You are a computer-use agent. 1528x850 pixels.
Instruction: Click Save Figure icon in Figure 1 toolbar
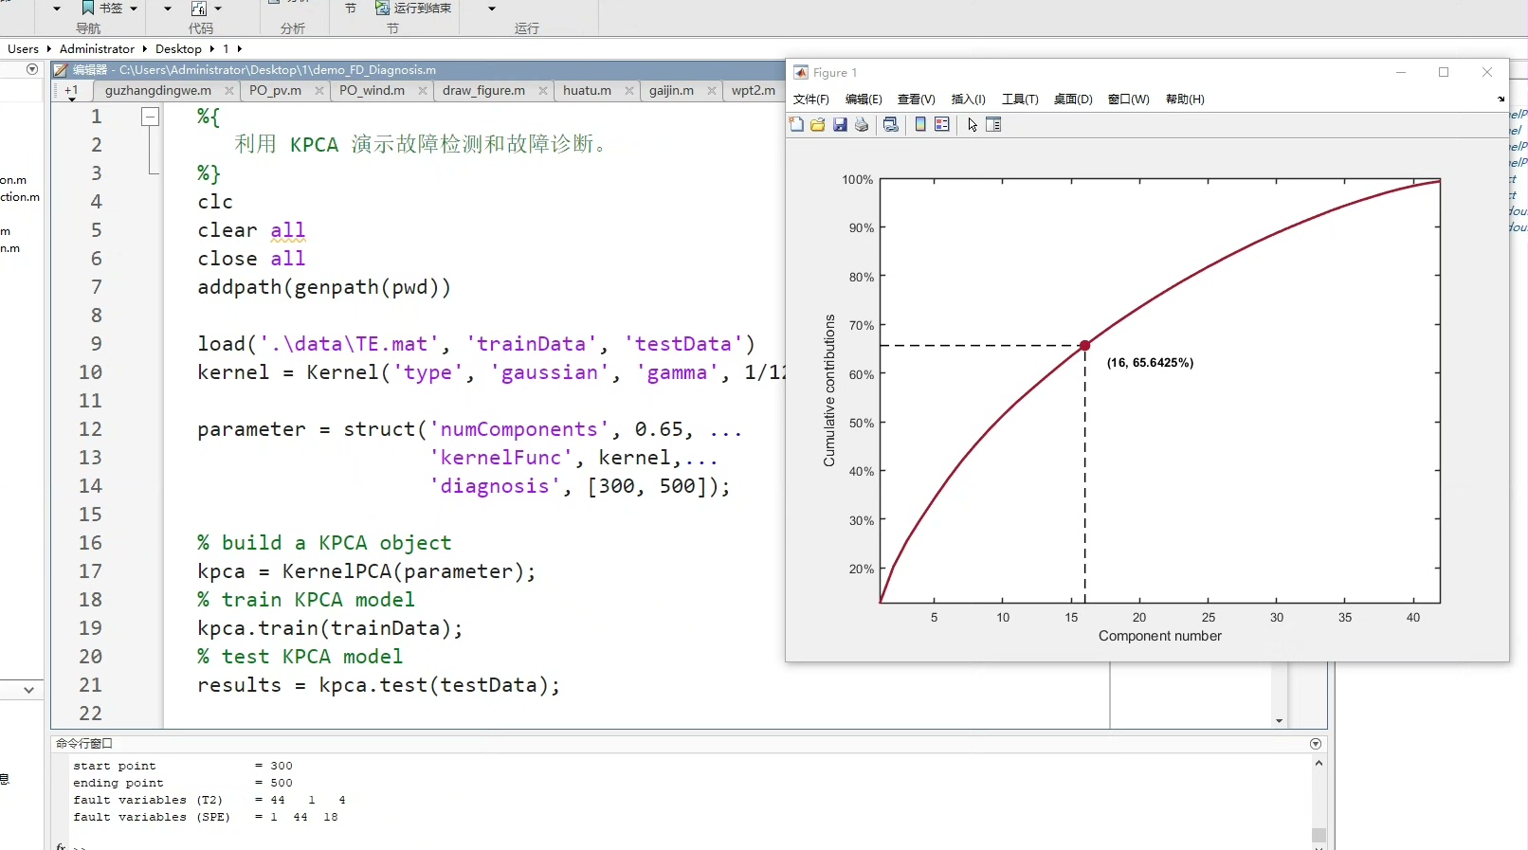click(840, 124)
